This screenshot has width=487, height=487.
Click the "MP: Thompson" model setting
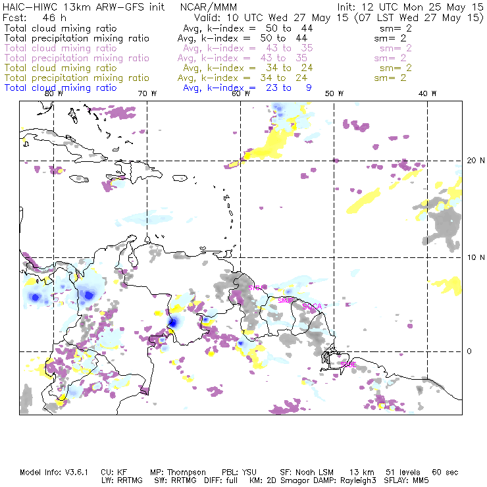click(178, 473)
